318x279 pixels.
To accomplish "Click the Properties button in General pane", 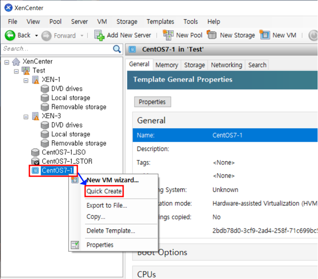I will tap(153, 102).
